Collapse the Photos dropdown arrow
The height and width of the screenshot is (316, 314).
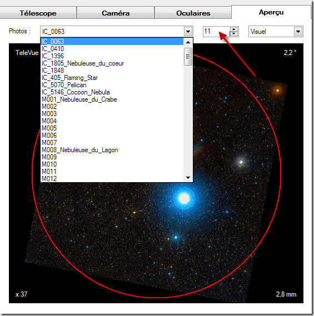[188, 32]
